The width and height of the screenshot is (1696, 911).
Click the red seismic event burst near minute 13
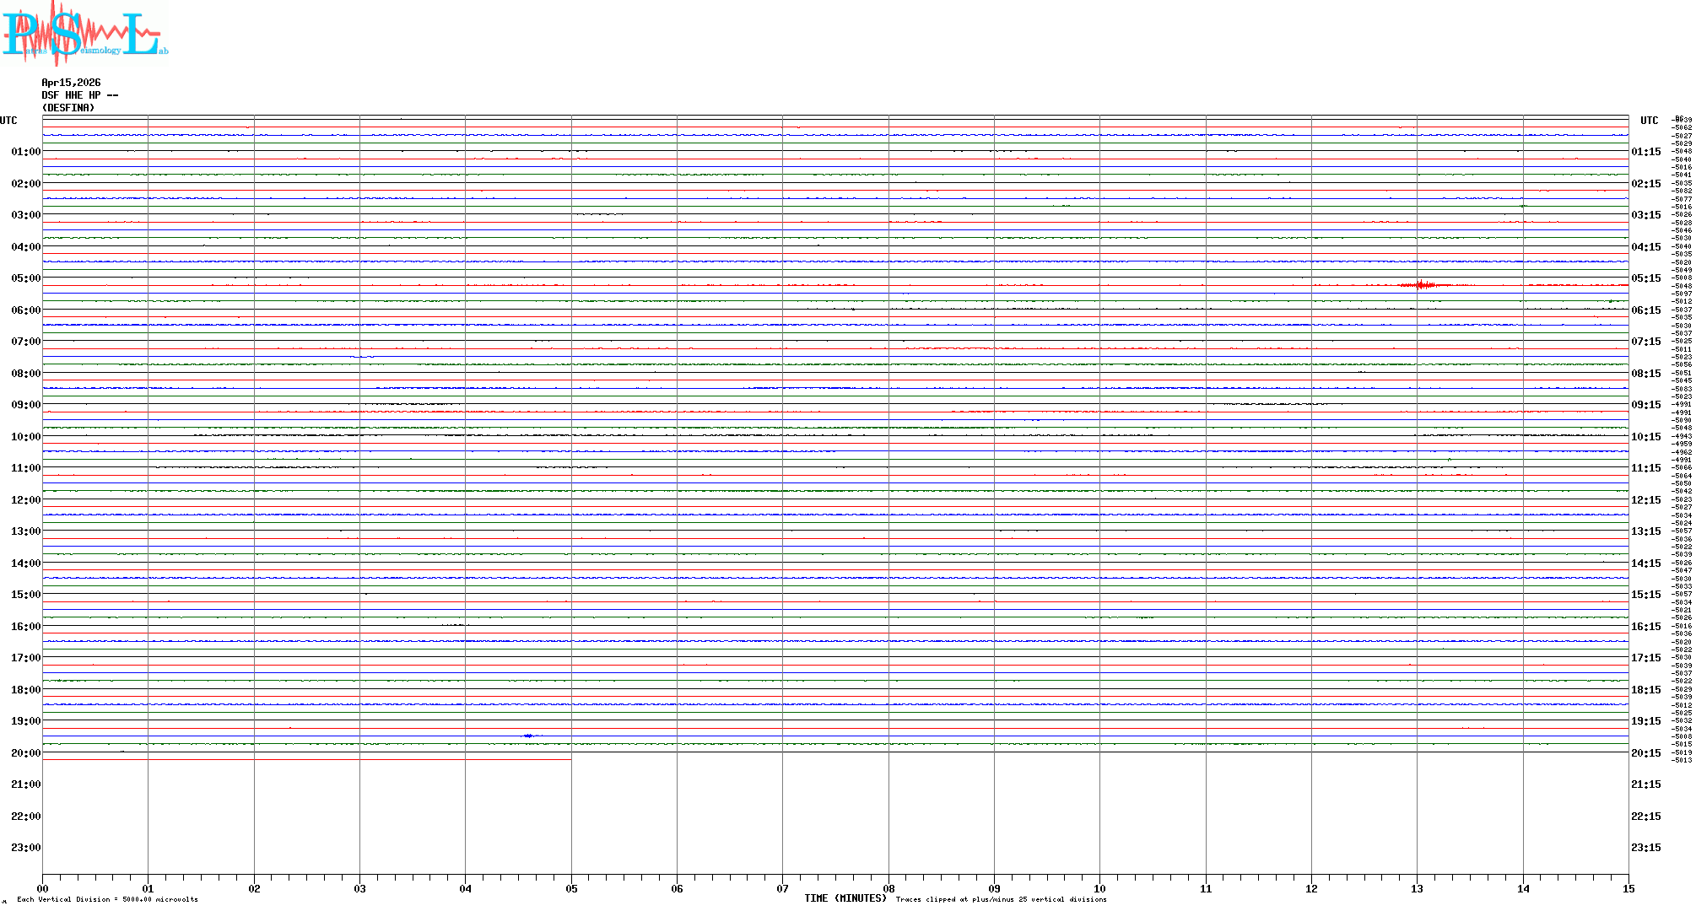(x=1423, y=285)
